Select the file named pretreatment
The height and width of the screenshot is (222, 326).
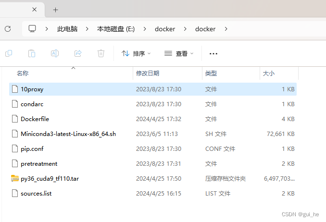click(x=39, y=164)
